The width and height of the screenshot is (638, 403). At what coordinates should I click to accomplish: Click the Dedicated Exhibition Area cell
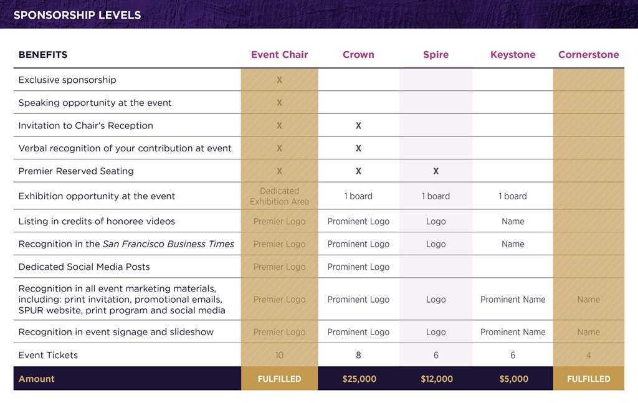(x=279, y=196)
